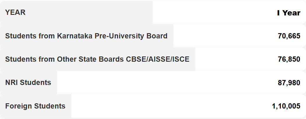Click the "Pre-University" text
306x119 pixels.
tap(120, 36)
